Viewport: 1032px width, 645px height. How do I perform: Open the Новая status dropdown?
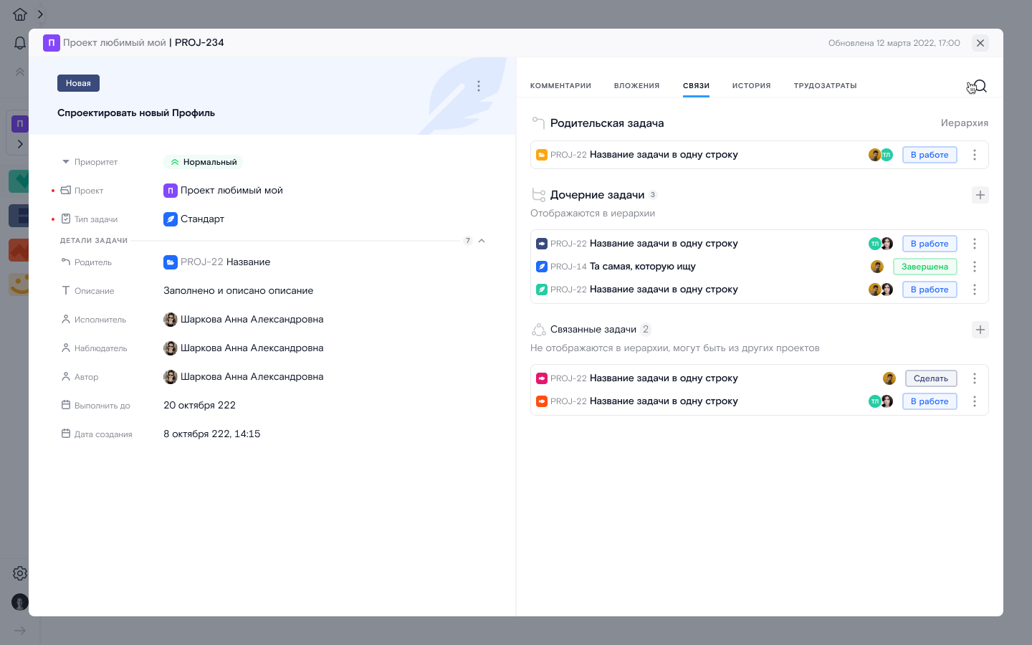click(78, 83)
